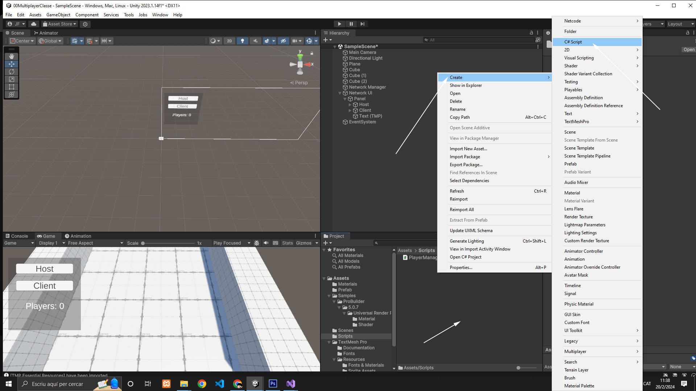Open the Center pivot dropdown
The width and height of the screenshot is (696, 391).
point(22,41)
